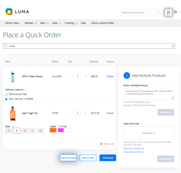Go to Place a Quick Order menu item

(102, 23)
